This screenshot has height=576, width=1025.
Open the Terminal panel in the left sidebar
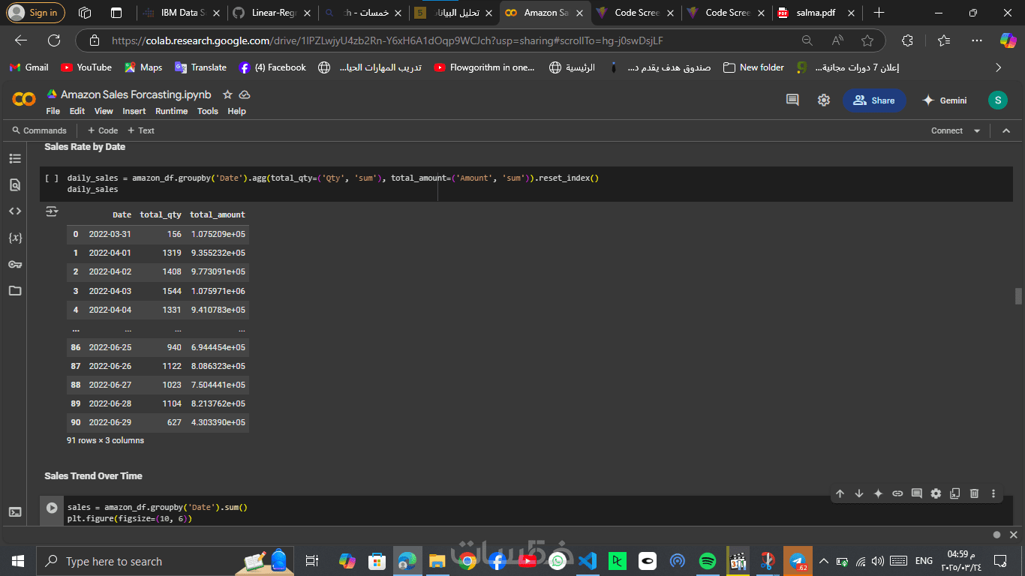coord(15,512)
